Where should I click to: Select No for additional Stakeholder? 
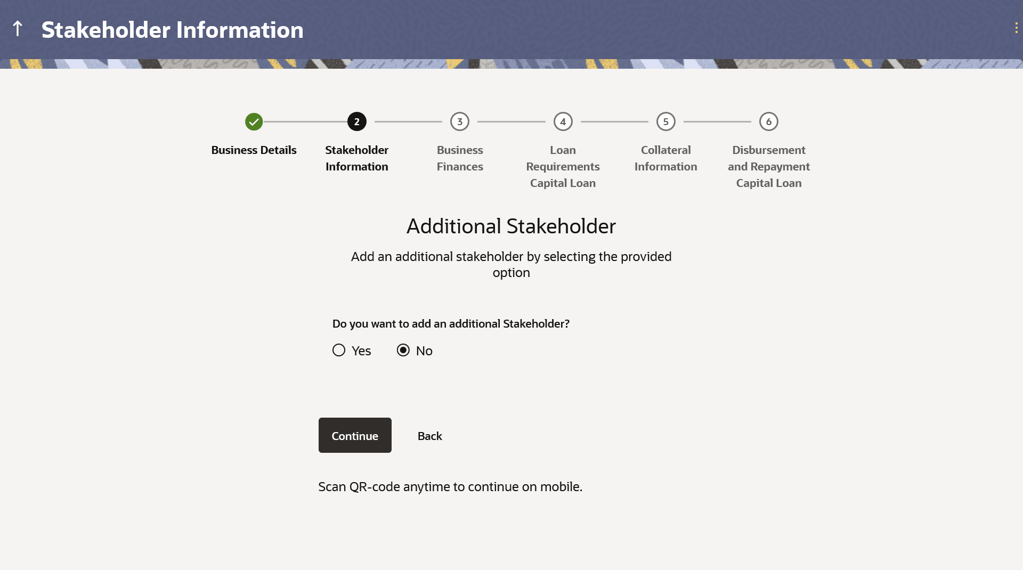point(403,350)
